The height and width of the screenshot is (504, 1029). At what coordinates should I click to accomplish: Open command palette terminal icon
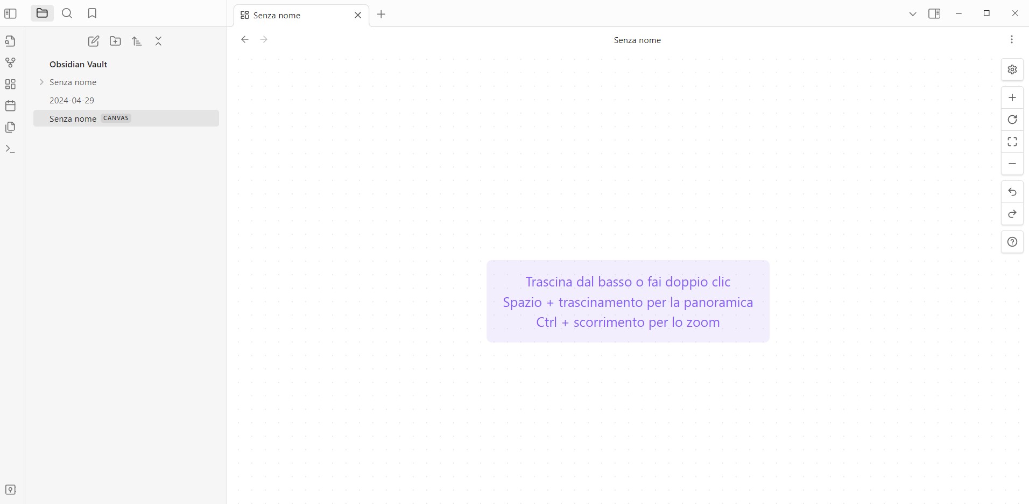tap(10, 149)
